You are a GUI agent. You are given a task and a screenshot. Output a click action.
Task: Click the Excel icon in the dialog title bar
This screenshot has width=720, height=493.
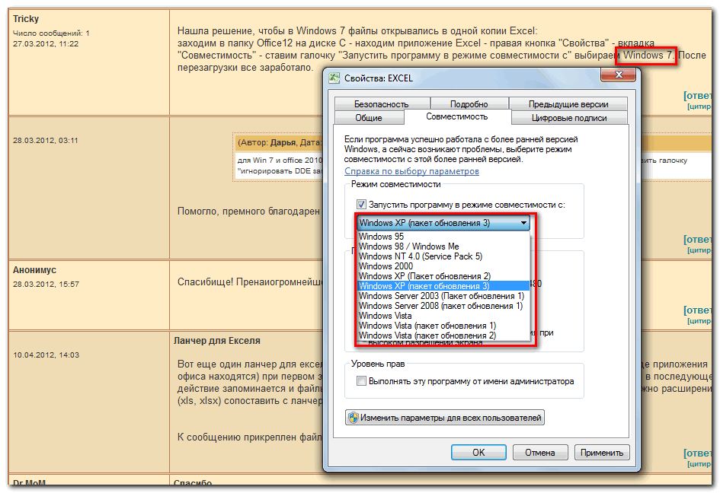pyautogui.click(x=334, y=78)
